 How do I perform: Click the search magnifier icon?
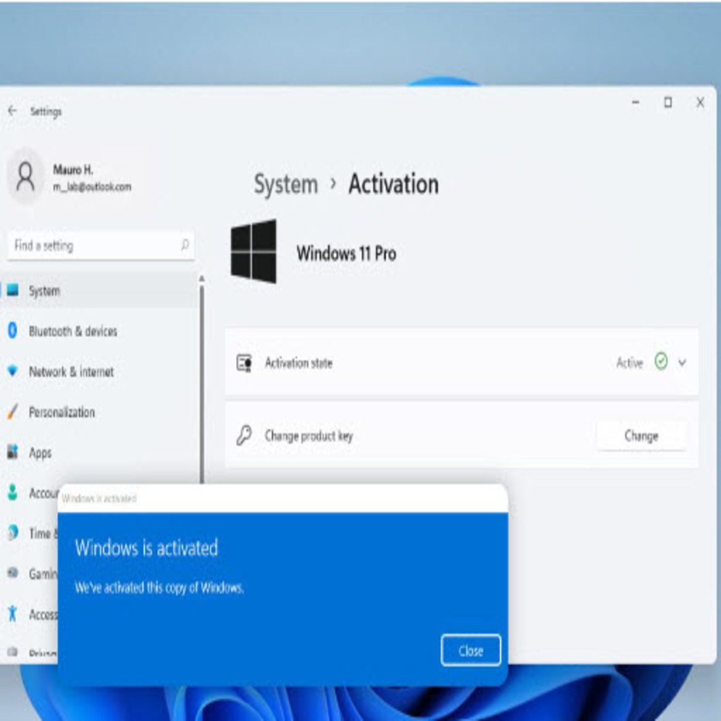pos(184,245)
